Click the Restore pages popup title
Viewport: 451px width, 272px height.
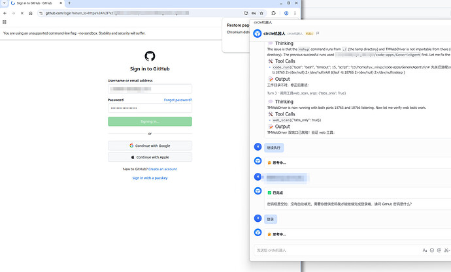pos(238,25)
